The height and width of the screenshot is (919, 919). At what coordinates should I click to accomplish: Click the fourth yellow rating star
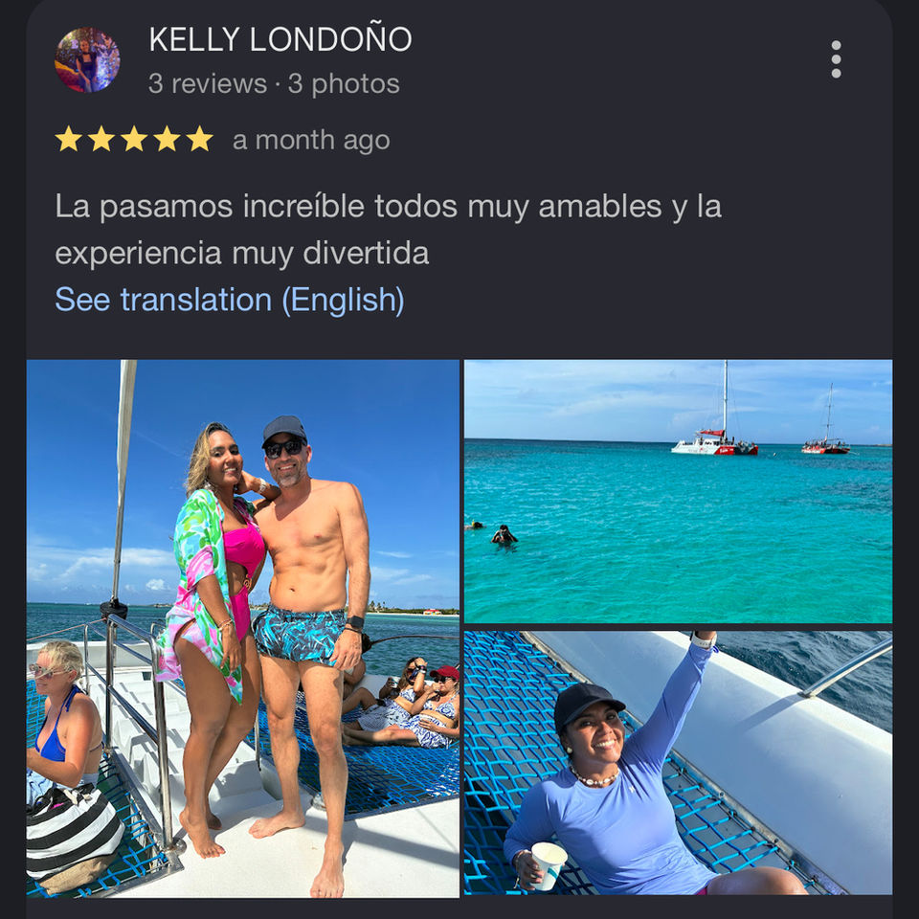[x=167, y=139]
